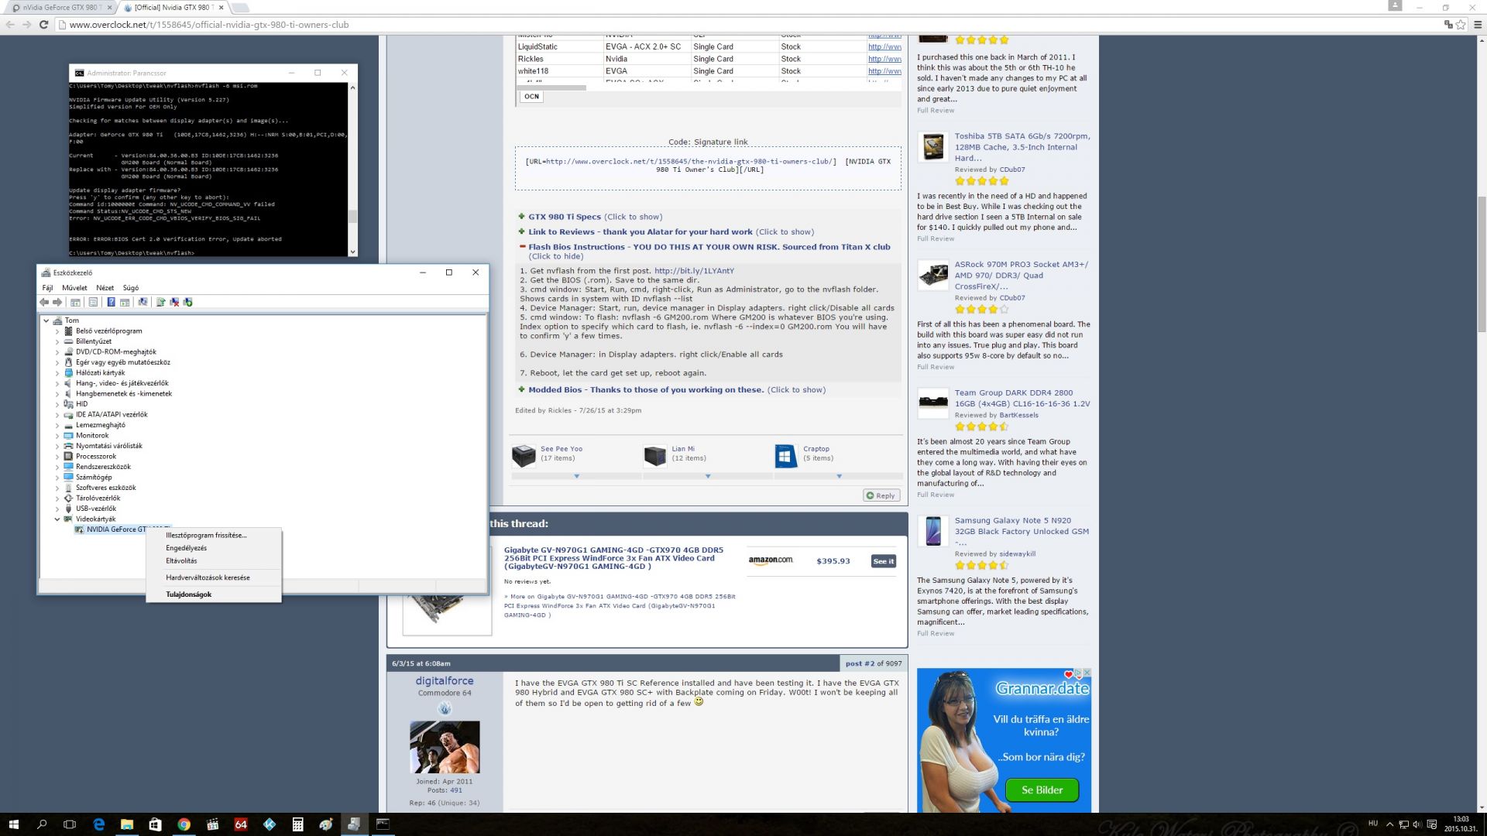Open the Nézet menu

click(x=105, y=288)
